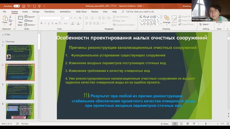The width and height of the screenshot is (230, 129).
Task: Switch to Reading View icon
Action: pos(188,124)
